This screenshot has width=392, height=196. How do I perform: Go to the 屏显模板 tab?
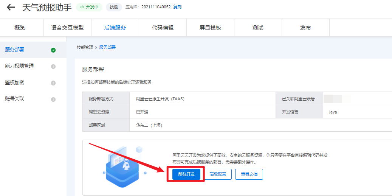(x=210, y=28)
